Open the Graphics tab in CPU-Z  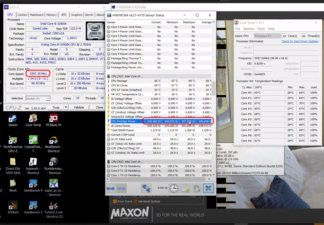coord(77,15)
